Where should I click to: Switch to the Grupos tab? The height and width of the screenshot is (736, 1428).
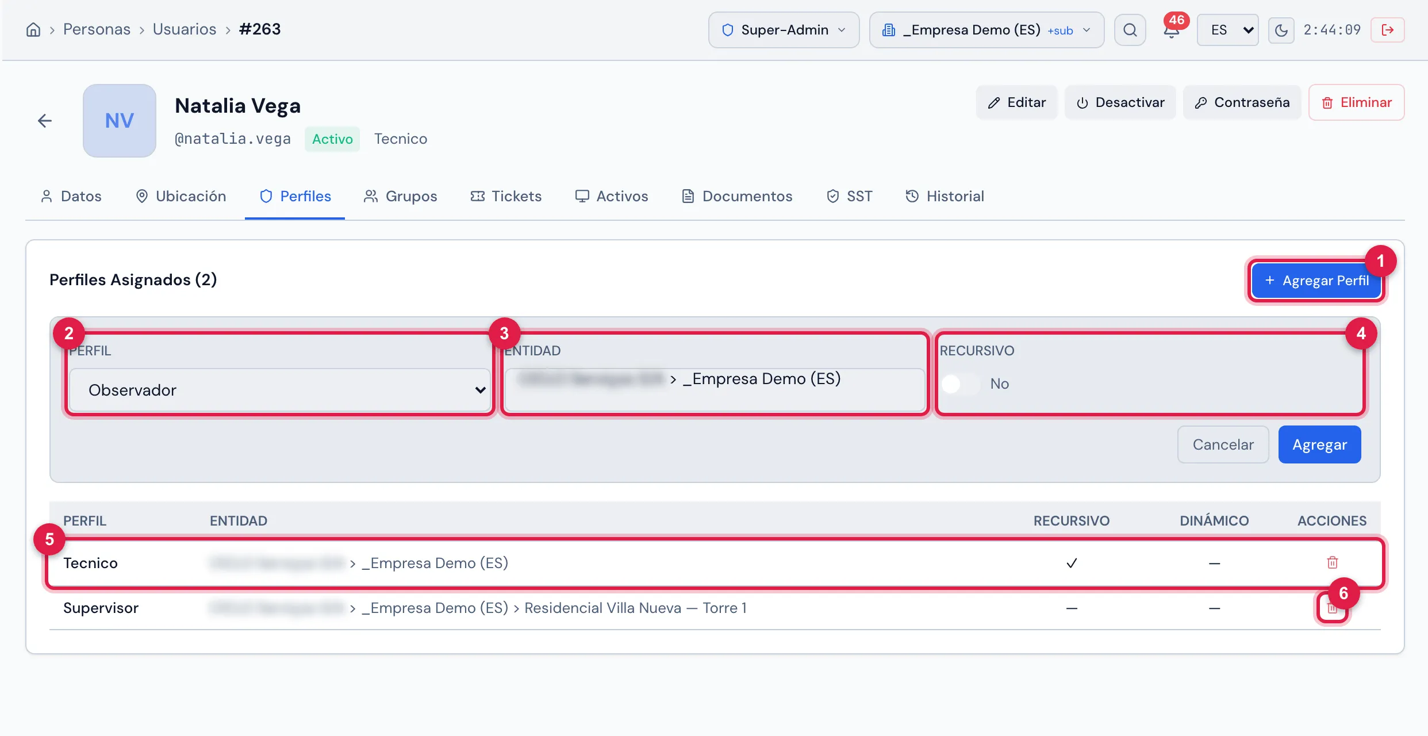point(400,196)
